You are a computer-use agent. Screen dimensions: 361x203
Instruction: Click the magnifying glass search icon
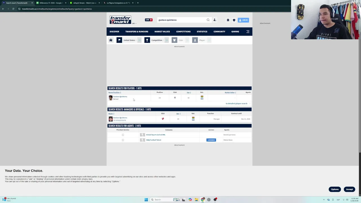(x=208, y=20)
